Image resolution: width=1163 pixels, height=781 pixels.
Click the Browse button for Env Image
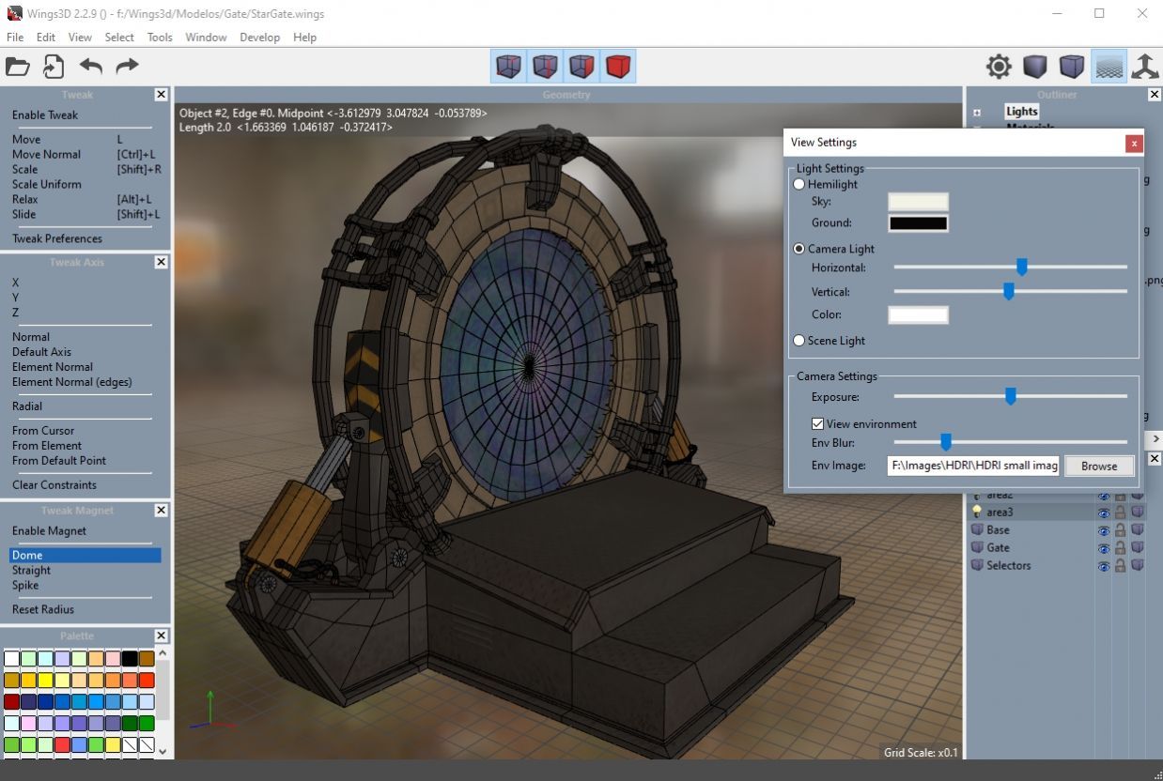coord(1099,466)
